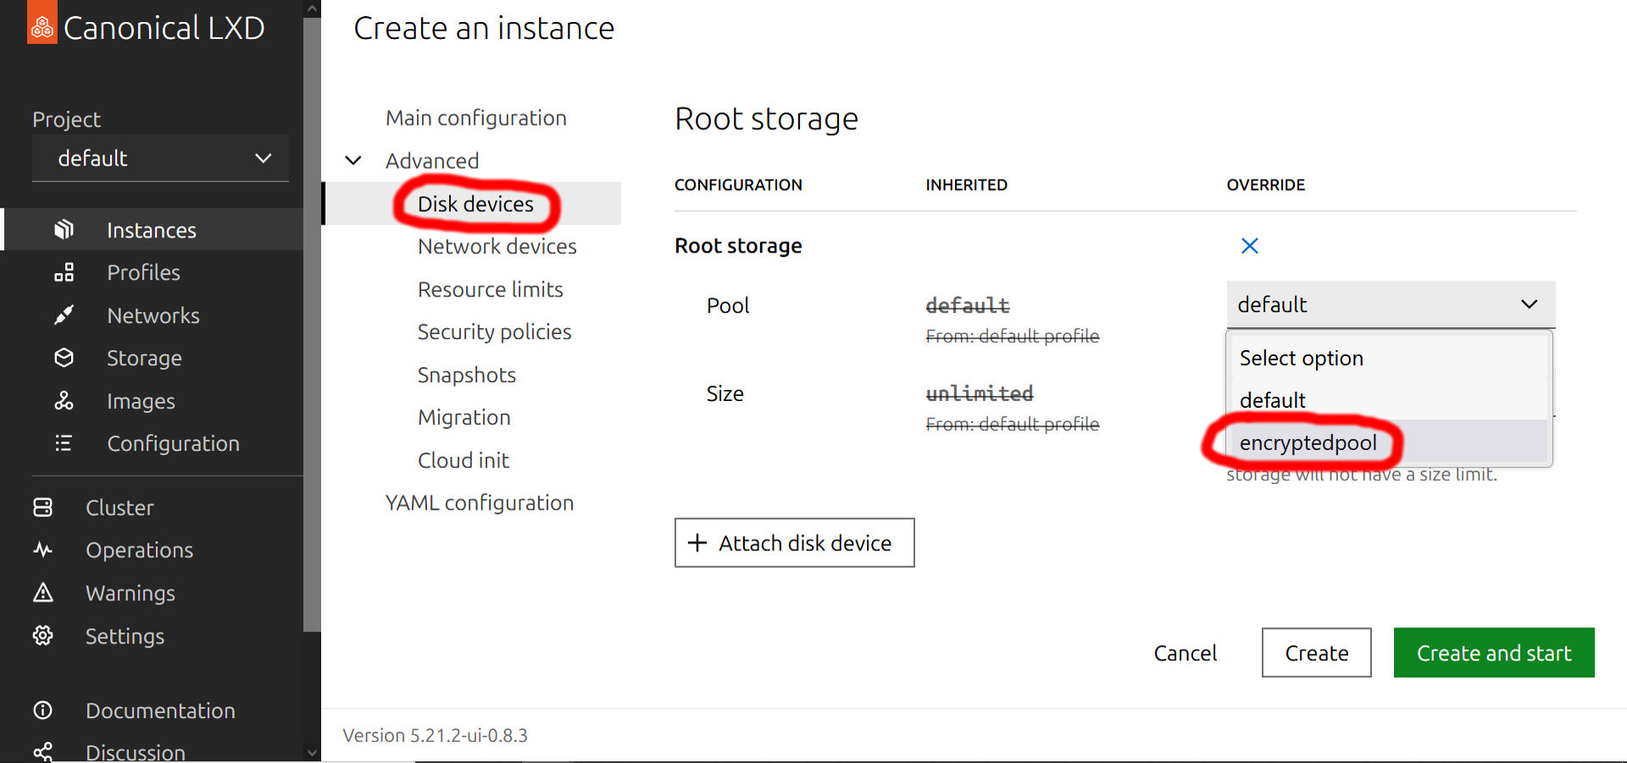Screen dimensions: 1627x763
Task: Click the Cancel button
Action: pyautogui.click(x=1185, y=653)
